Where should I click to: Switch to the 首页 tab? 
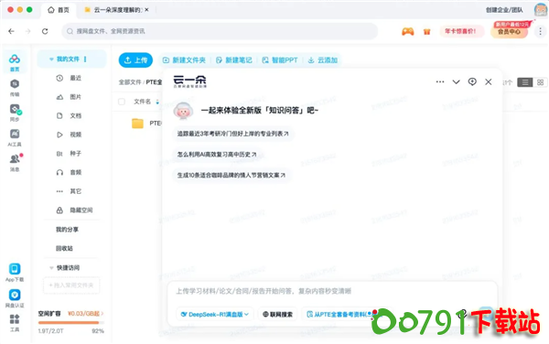[59, 10]
